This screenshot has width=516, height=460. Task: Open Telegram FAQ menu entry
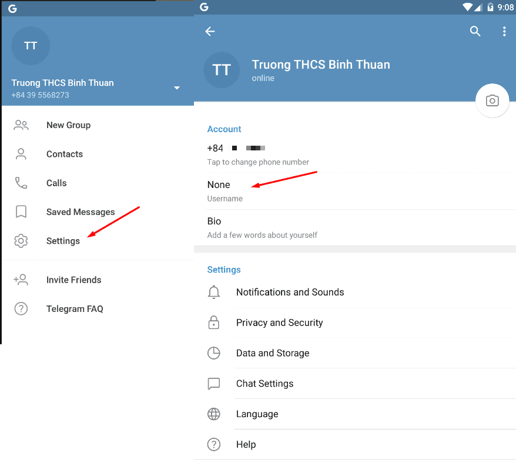[98, 308]
